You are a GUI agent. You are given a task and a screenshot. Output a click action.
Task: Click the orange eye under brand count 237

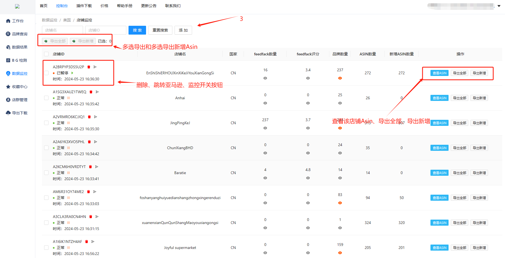[340, 78]
